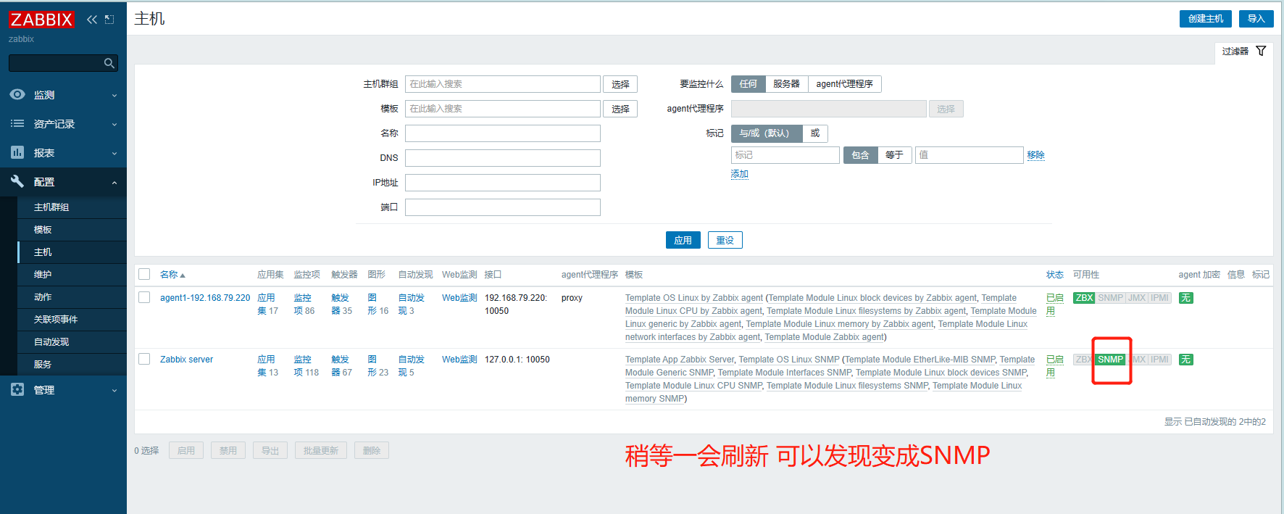Click SNMP badge on Zabbix server row
Viewport: 1284px width, 514px height.
click(1110, 360)
